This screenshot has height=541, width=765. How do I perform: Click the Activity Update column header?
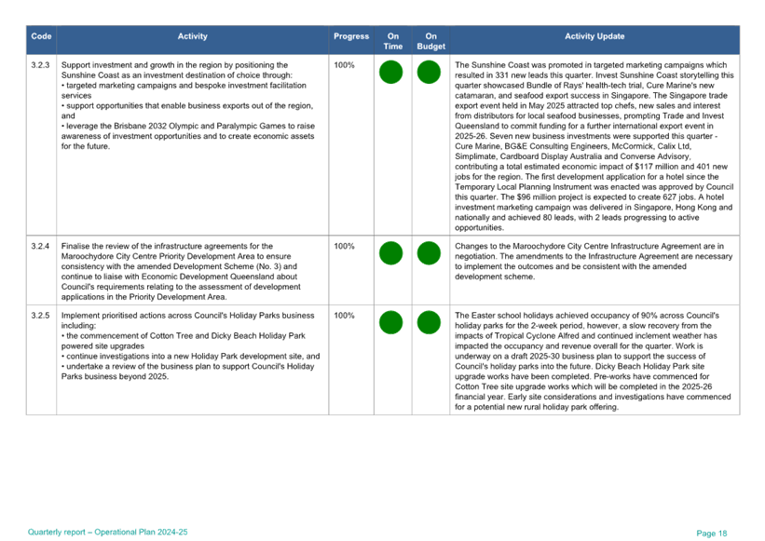pos(594,36)
